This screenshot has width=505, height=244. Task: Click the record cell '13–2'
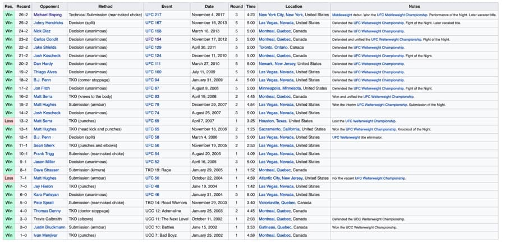[23, 121]
